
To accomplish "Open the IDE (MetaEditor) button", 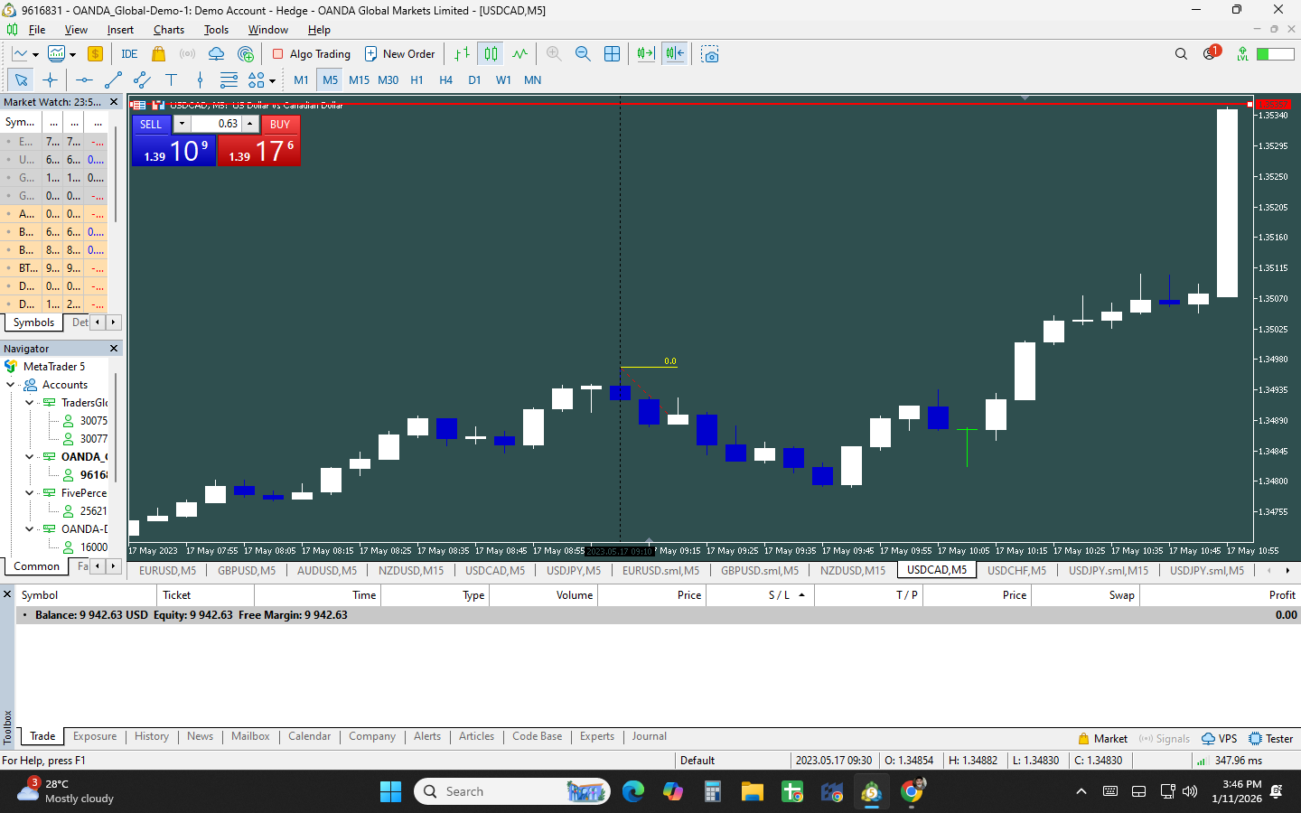I will (129, 54).
